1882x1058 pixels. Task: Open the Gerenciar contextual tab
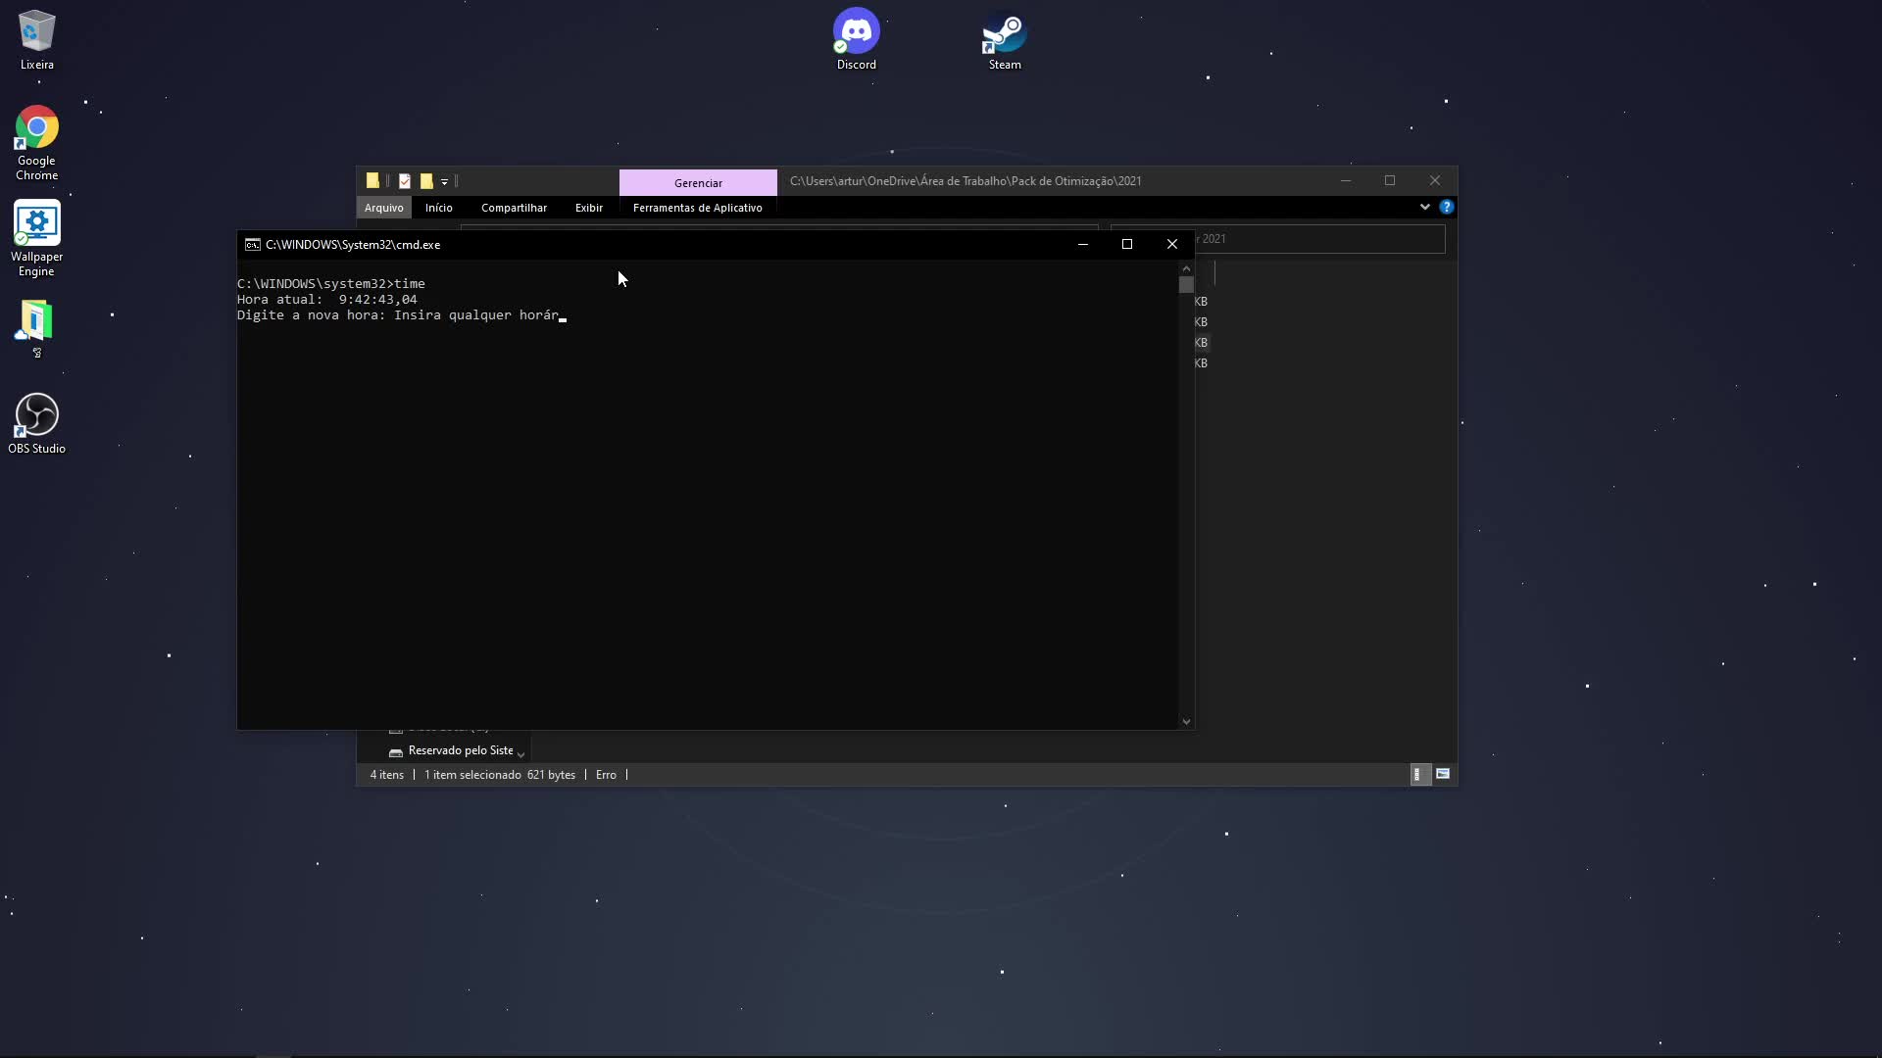pos(698,183)
